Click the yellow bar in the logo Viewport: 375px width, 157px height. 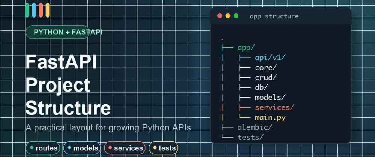[x=48, y=10]
